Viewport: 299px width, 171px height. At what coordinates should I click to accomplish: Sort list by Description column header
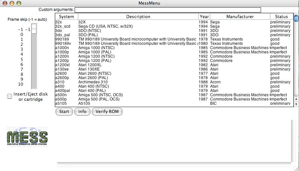point(138,16)
